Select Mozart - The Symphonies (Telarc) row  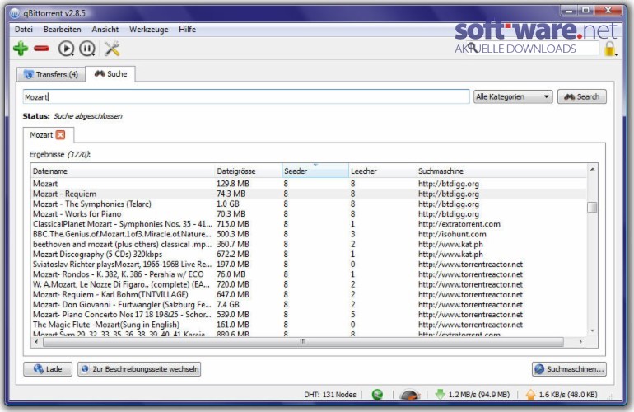[309, 204]
